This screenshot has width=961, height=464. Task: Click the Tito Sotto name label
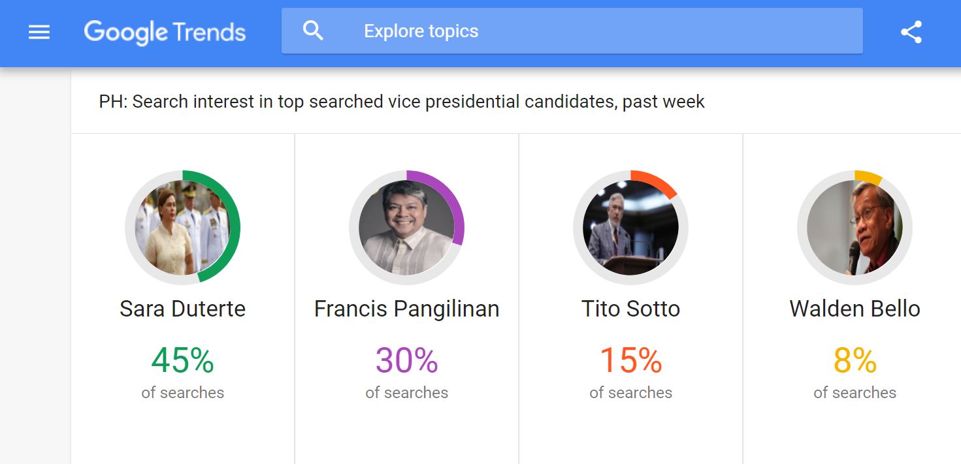point(630,309)
